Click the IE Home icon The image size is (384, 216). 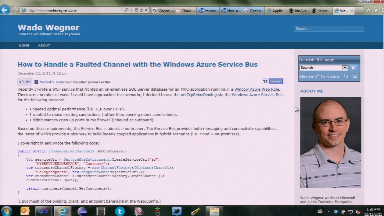369,10
